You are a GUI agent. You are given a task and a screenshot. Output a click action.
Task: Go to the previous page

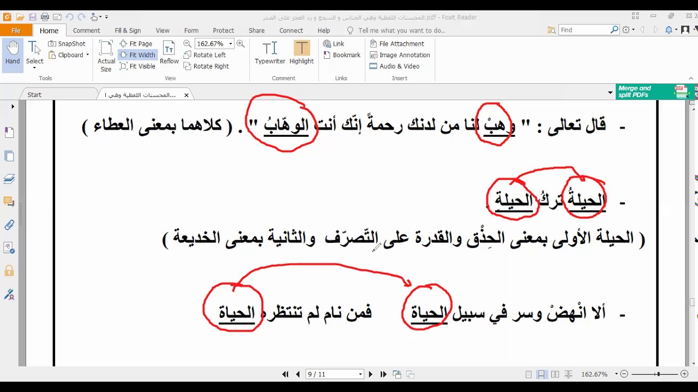click(298, 374)
